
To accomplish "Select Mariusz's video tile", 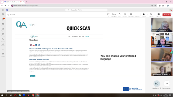I will point(162,40).
